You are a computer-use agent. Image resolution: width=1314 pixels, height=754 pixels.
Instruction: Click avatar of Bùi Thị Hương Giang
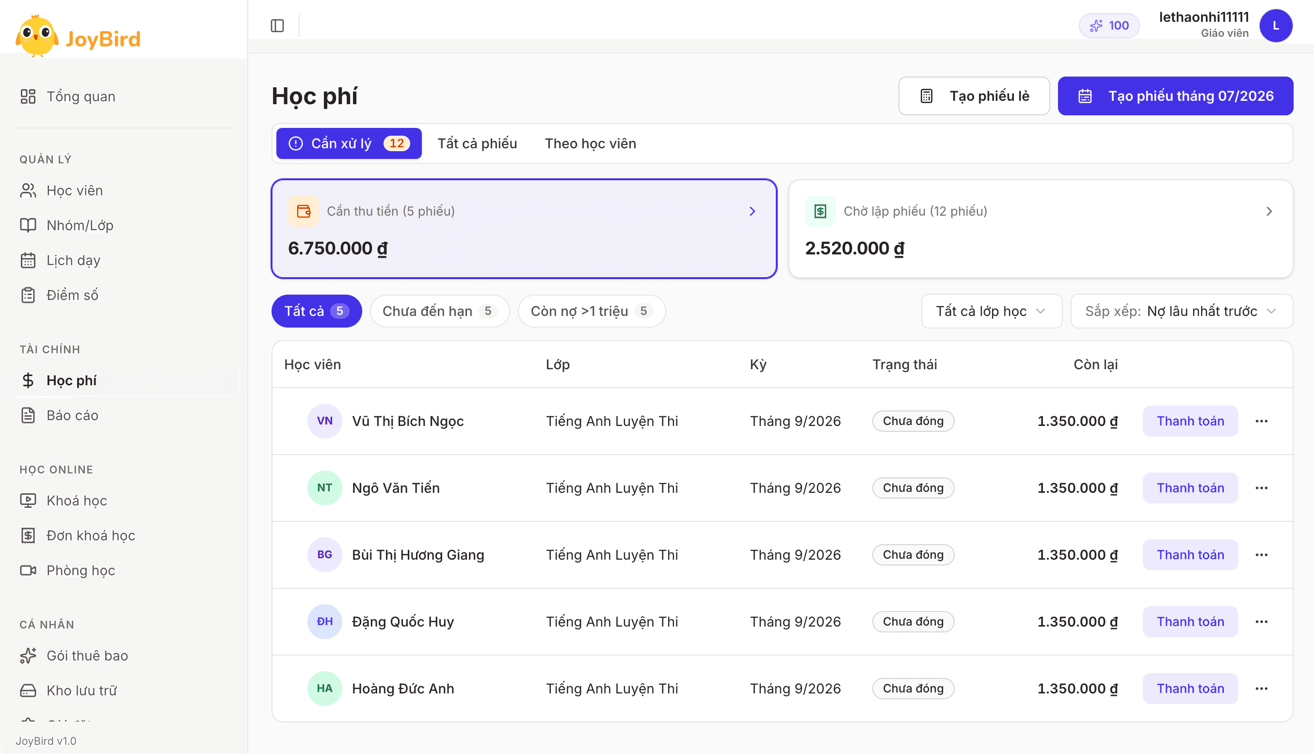click(x=324, y=555)
